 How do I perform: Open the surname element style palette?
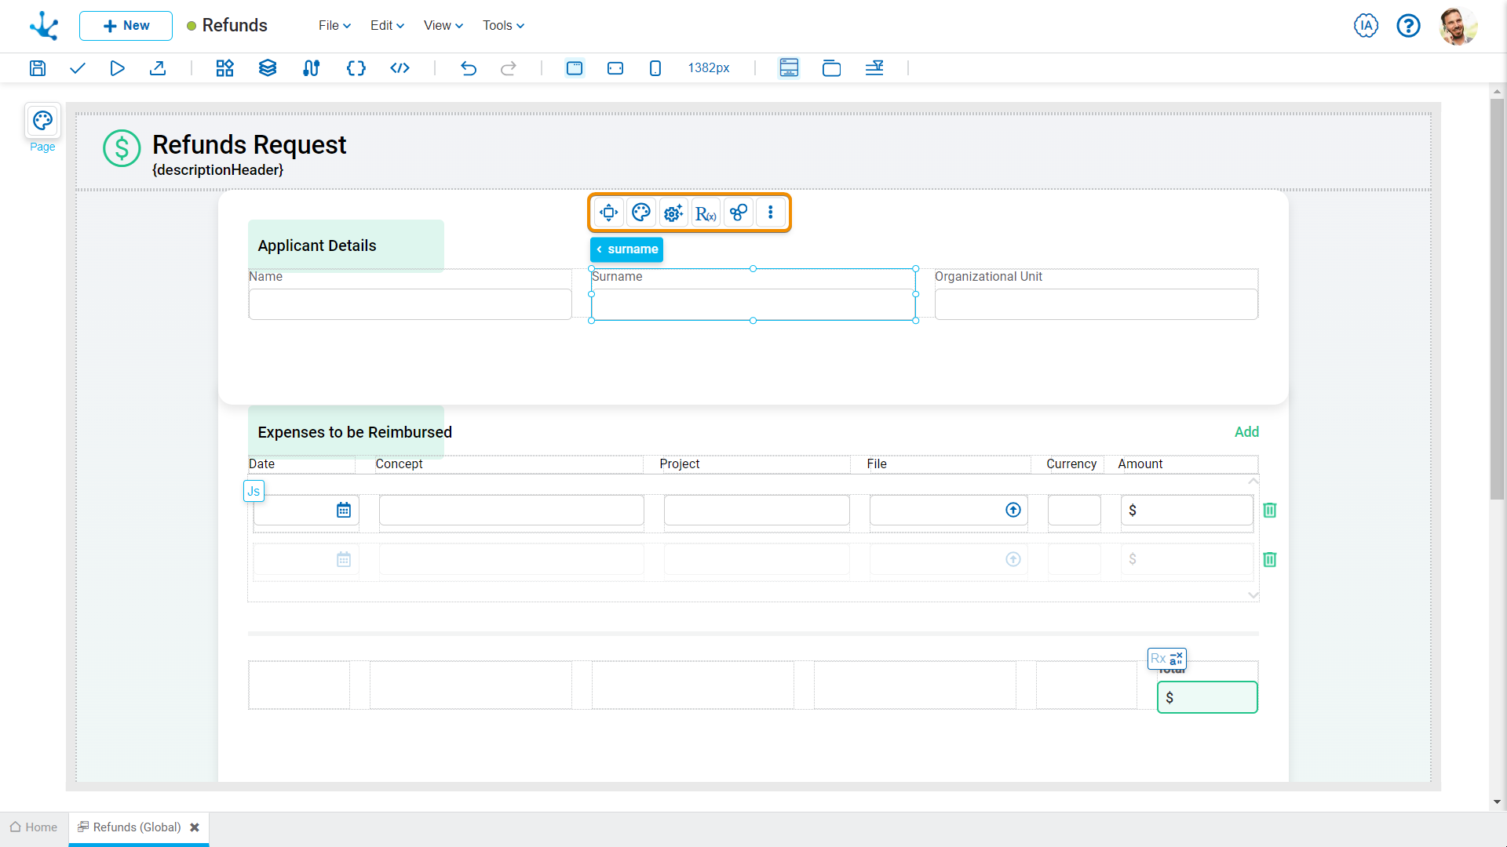pos(641,213)
